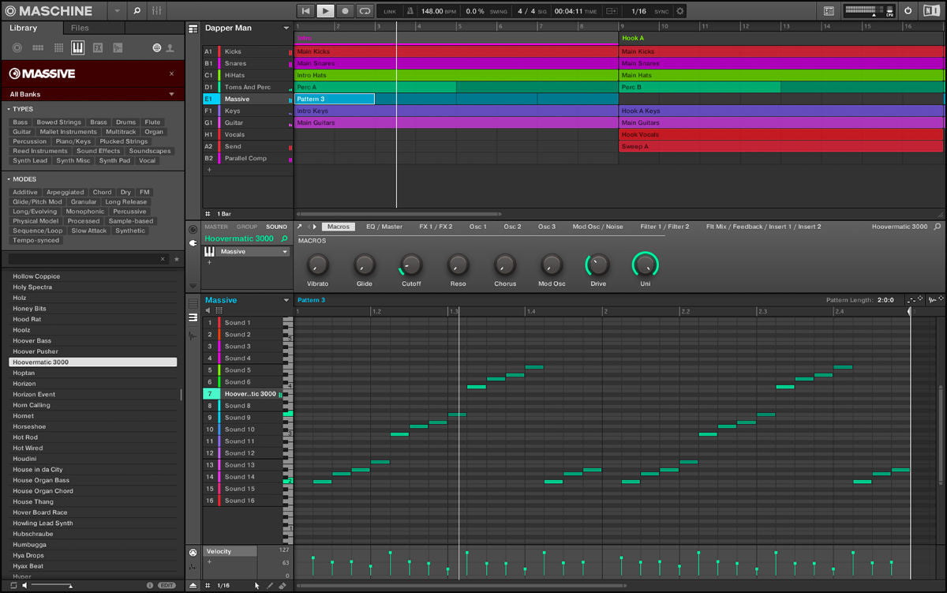Select the Hoover Bass preset in the list
This screenshot has height=593, width=947.
32,340
